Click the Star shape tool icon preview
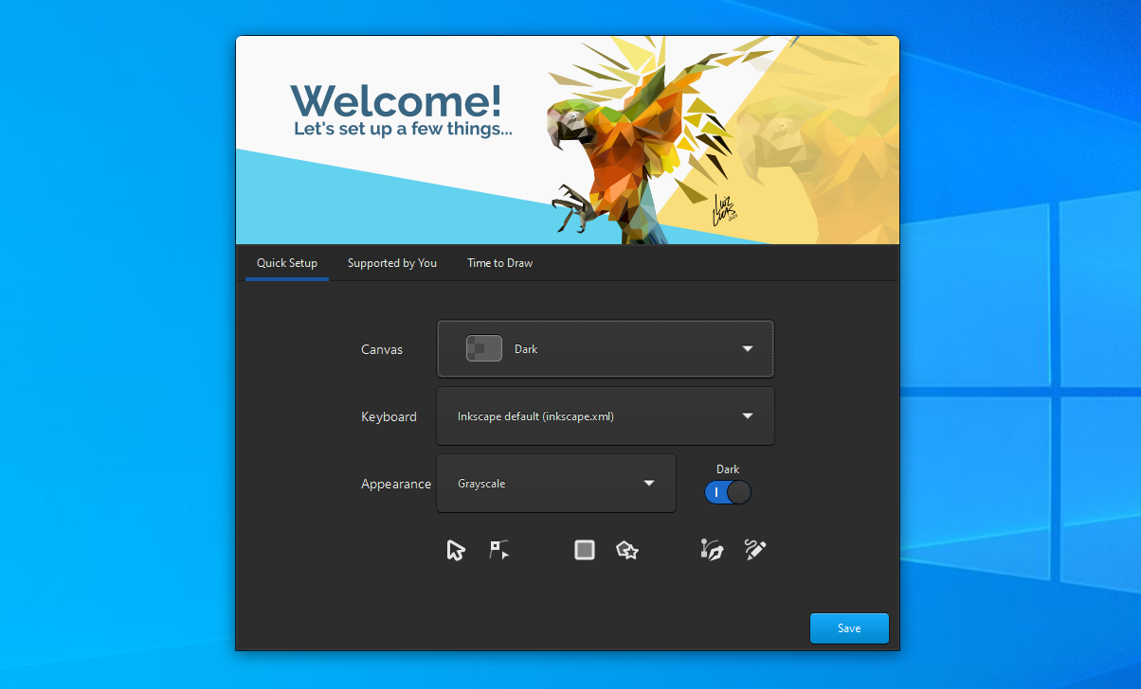This screenshot has width=1141, height=689. (x=626, y=550)
